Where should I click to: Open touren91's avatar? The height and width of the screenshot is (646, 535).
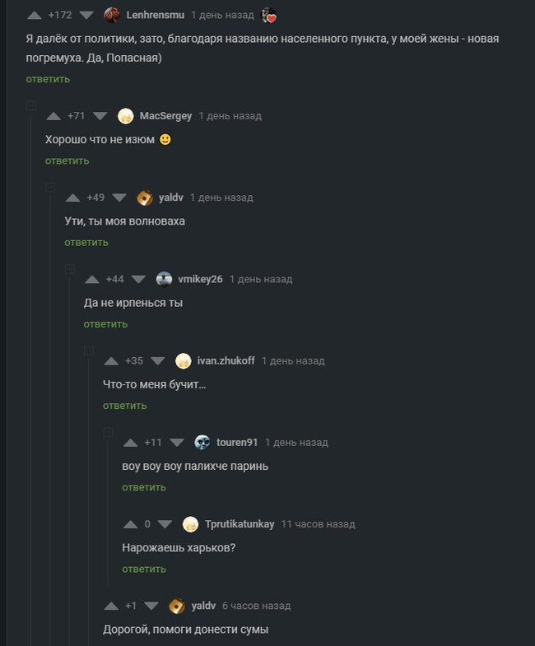pyautogui.click(x=202, y=442)
